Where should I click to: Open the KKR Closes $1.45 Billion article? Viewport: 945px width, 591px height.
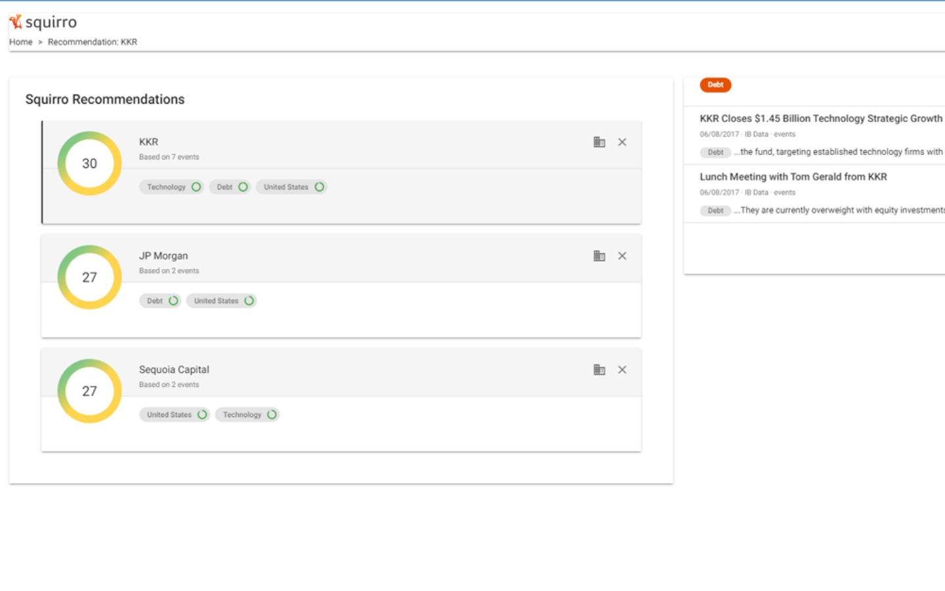821,119
